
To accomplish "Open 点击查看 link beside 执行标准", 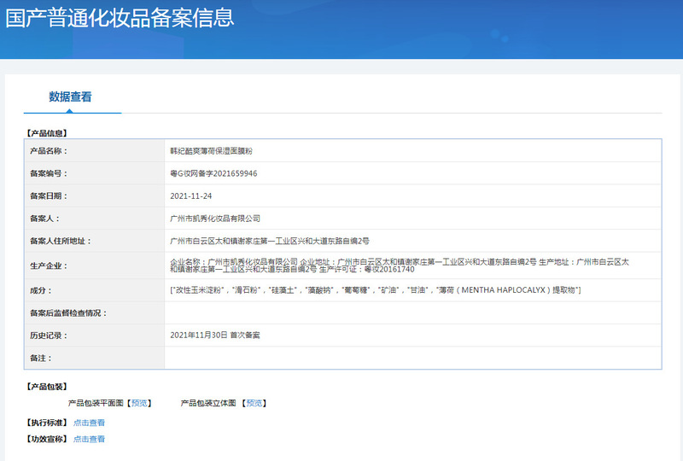I will click(89, 423).
